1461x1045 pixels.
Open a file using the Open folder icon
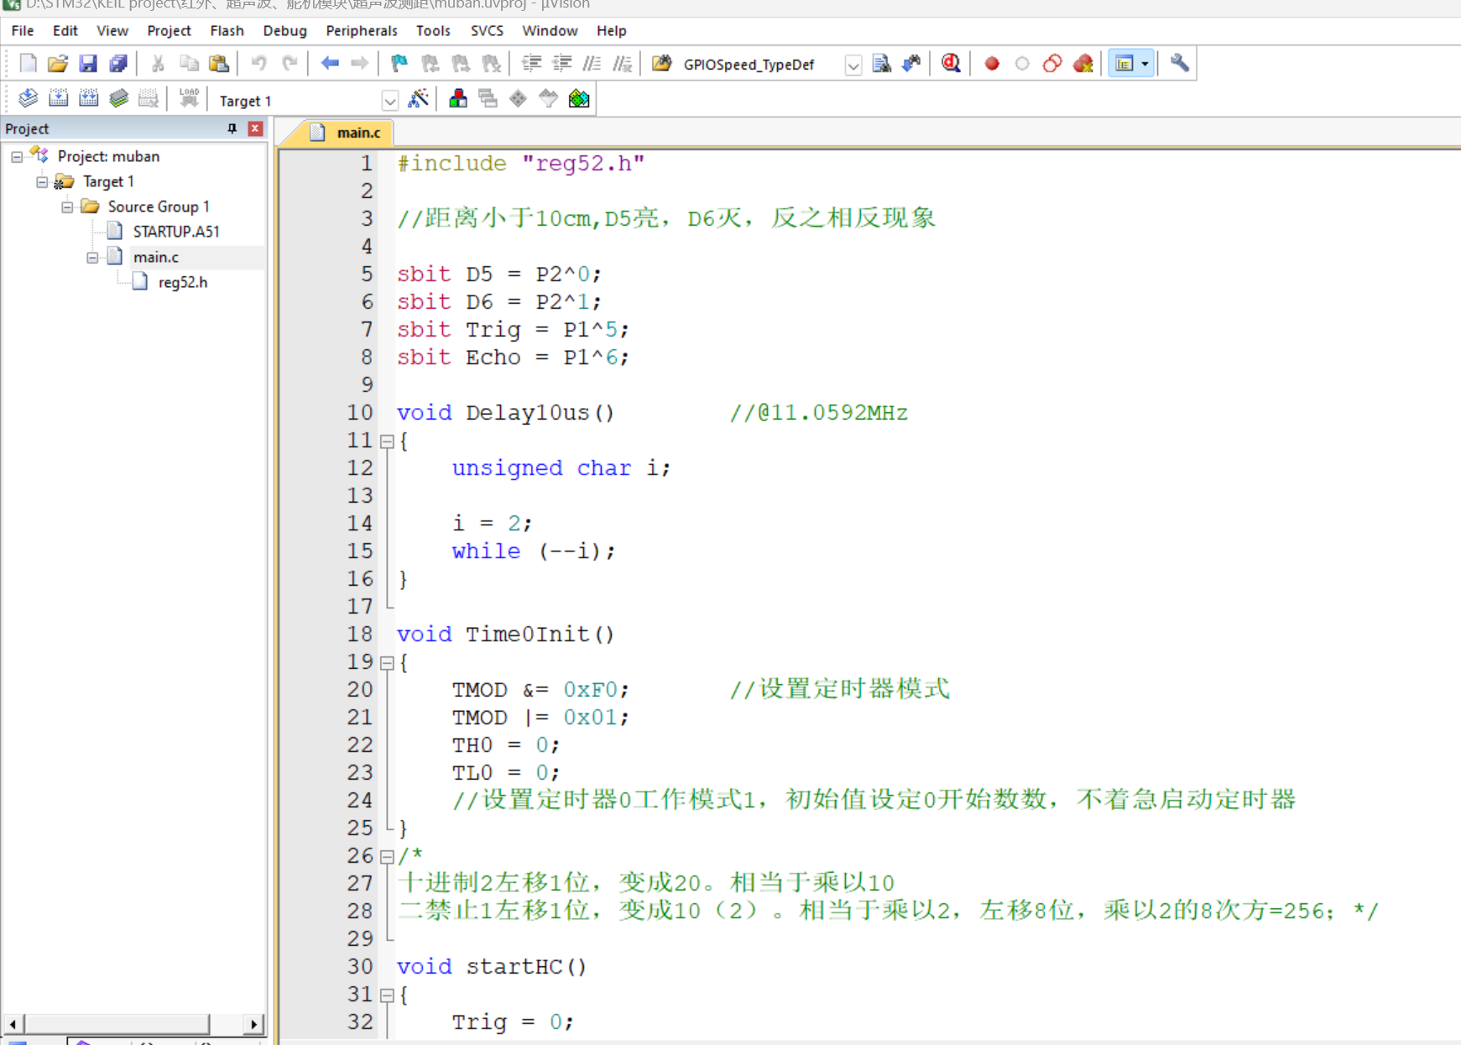[58, 64]
